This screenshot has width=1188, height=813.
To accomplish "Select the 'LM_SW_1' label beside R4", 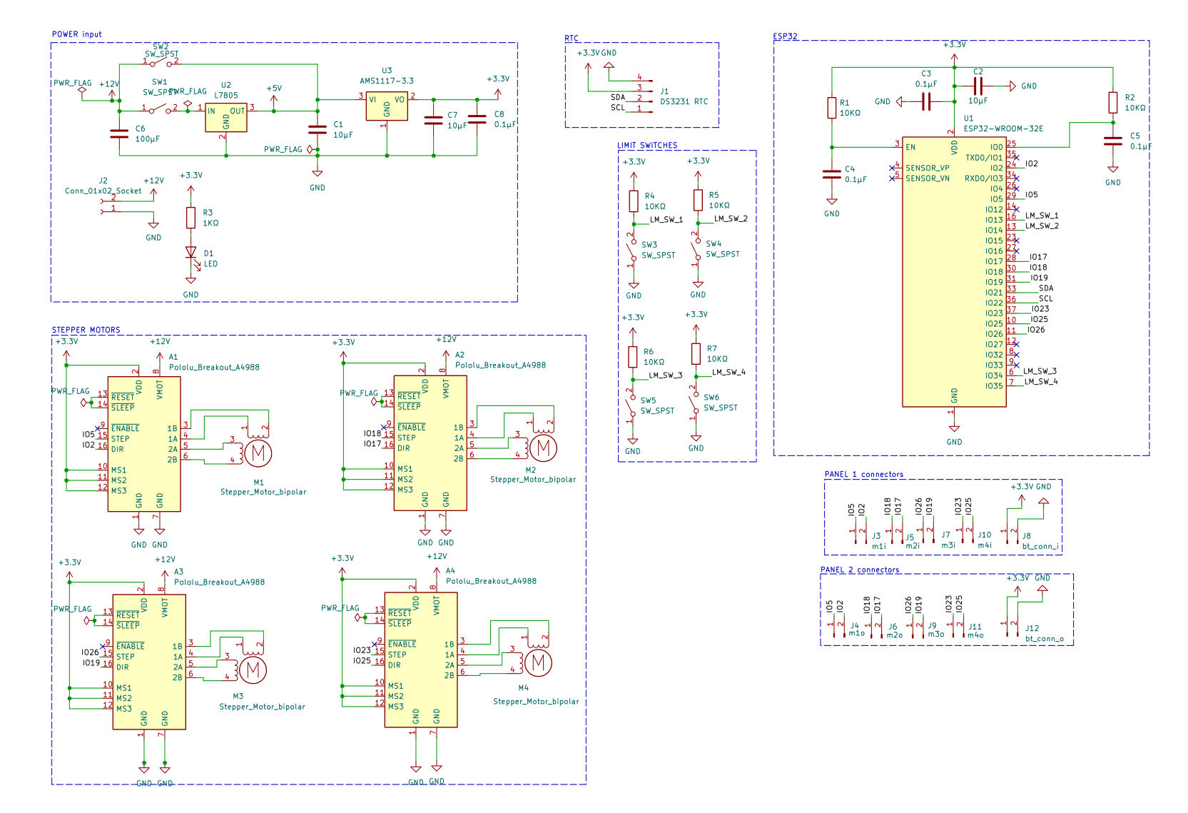I will pos(666,219).
